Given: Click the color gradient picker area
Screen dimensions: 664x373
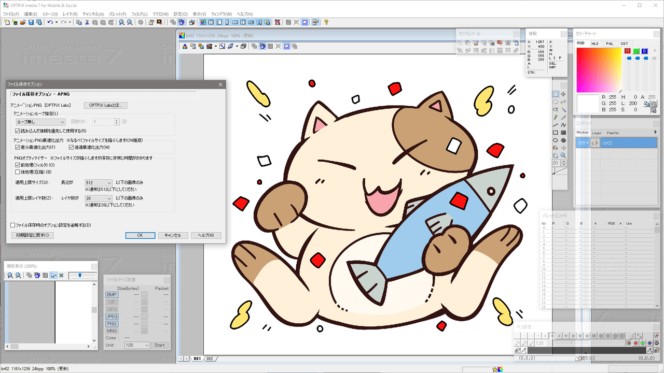Looking at the screenshot, I should click(x=599, y=70).
